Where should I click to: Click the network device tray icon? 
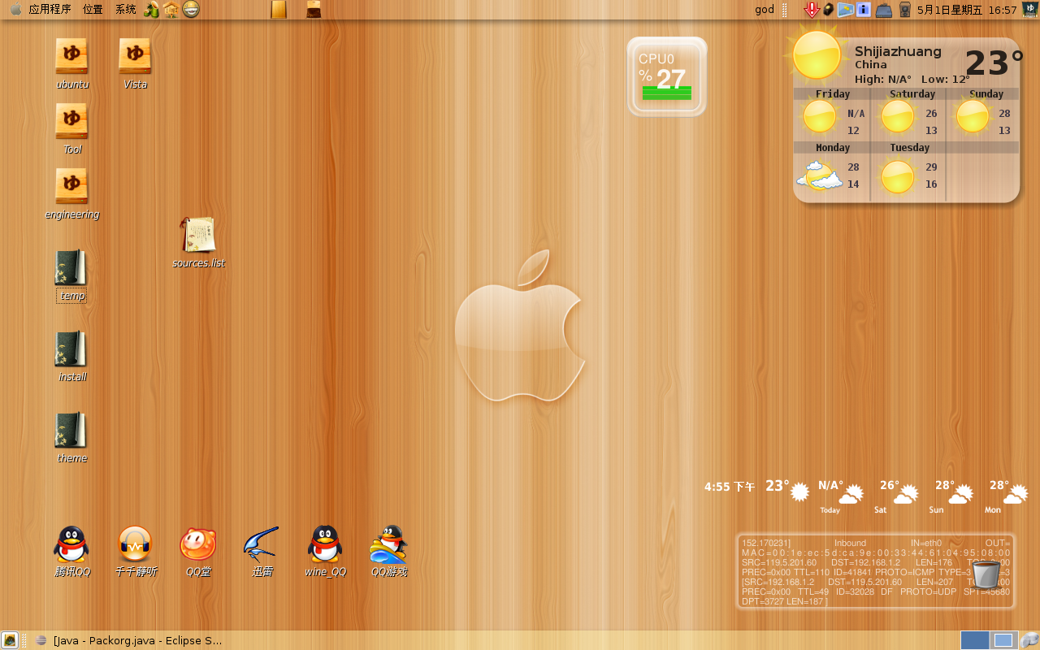(884, 11)
